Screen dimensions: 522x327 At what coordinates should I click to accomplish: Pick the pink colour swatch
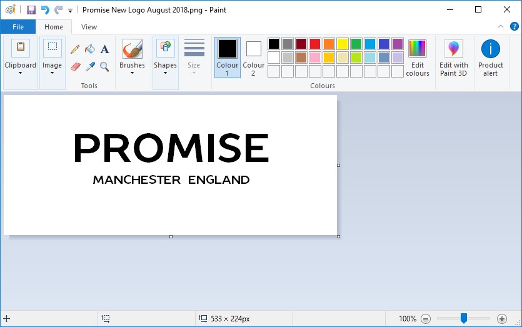coord(315,58)
